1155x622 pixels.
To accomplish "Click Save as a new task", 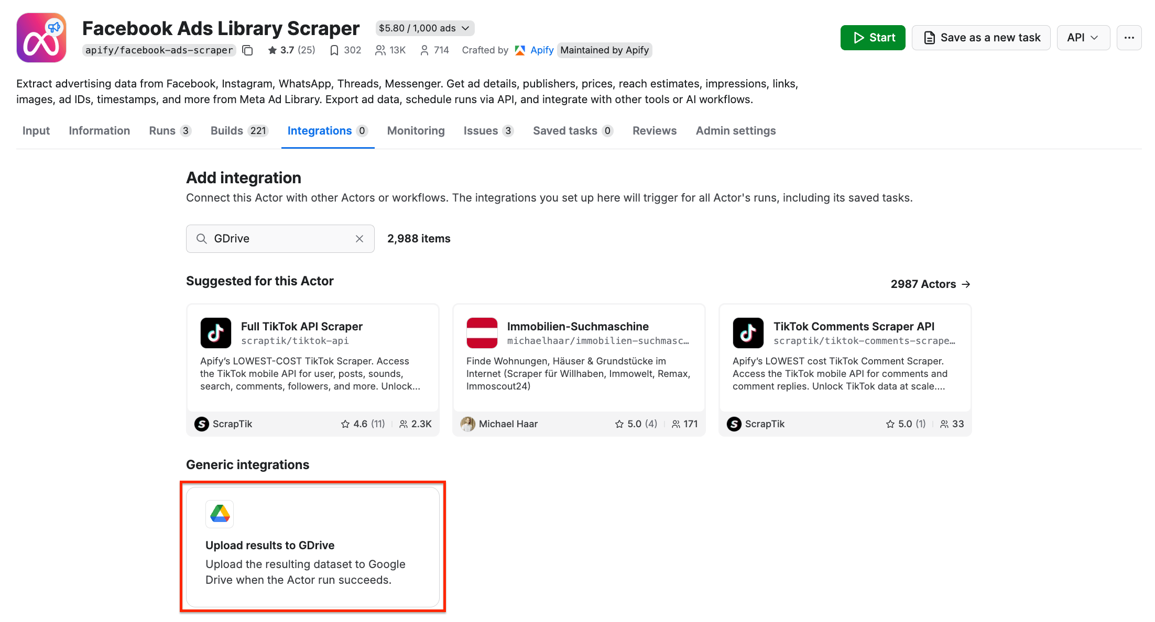I will pos(981,38).
